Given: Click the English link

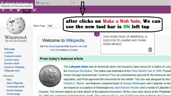Looking at the screenshot, I should click(x=74, y=50).
